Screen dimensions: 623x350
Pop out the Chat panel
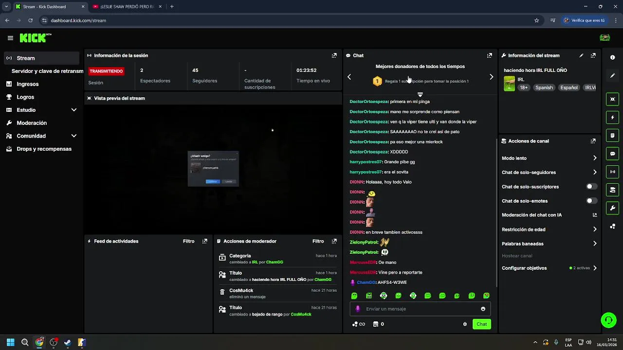click(x=489, y=55)
